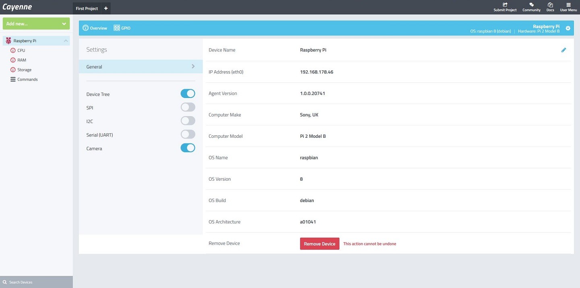Collapse the Raspberry Pi device tree
580x288 pixels.
[66, 41]
